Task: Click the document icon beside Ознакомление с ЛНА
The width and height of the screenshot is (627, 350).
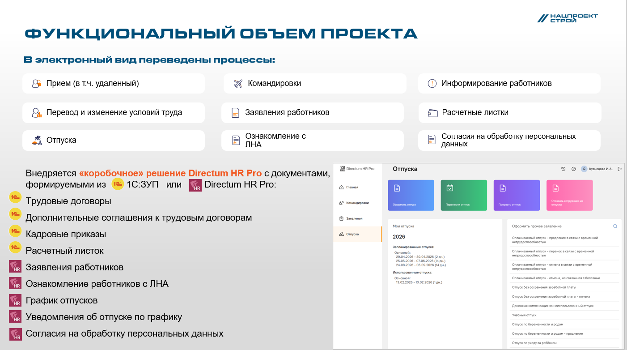Action: [x=236, y=141]
